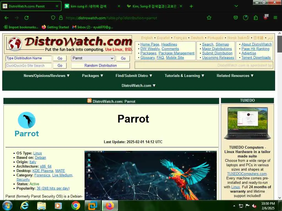Launch Internet Explorer from taskbar
282x211 pixels.
(24, 206)
